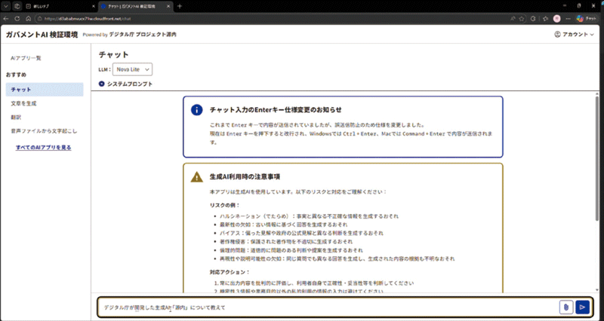Click the browser extension icon beside favorites star
This screenshot has width=604, height=321.
click(x=533, y=18)
